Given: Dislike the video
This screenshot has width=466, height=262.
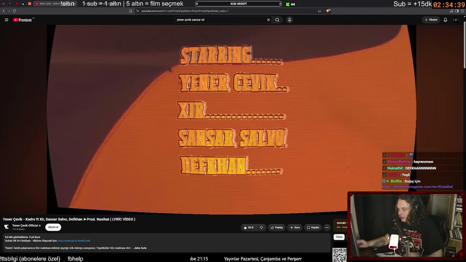Looking at the screenshot, I should click(261, 227).
